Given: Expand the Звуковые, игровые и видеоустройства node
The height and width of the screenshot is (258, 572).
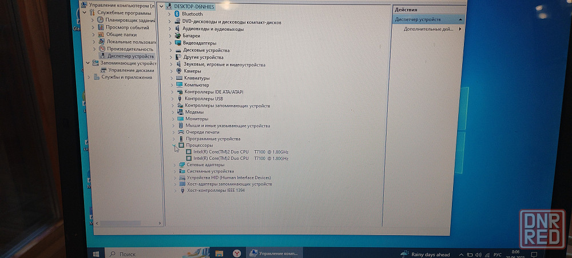Looking at the screenshot, I should 170,64.
